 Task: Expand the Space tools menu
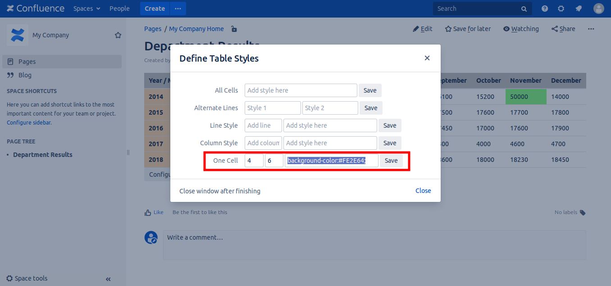(27, 278)
